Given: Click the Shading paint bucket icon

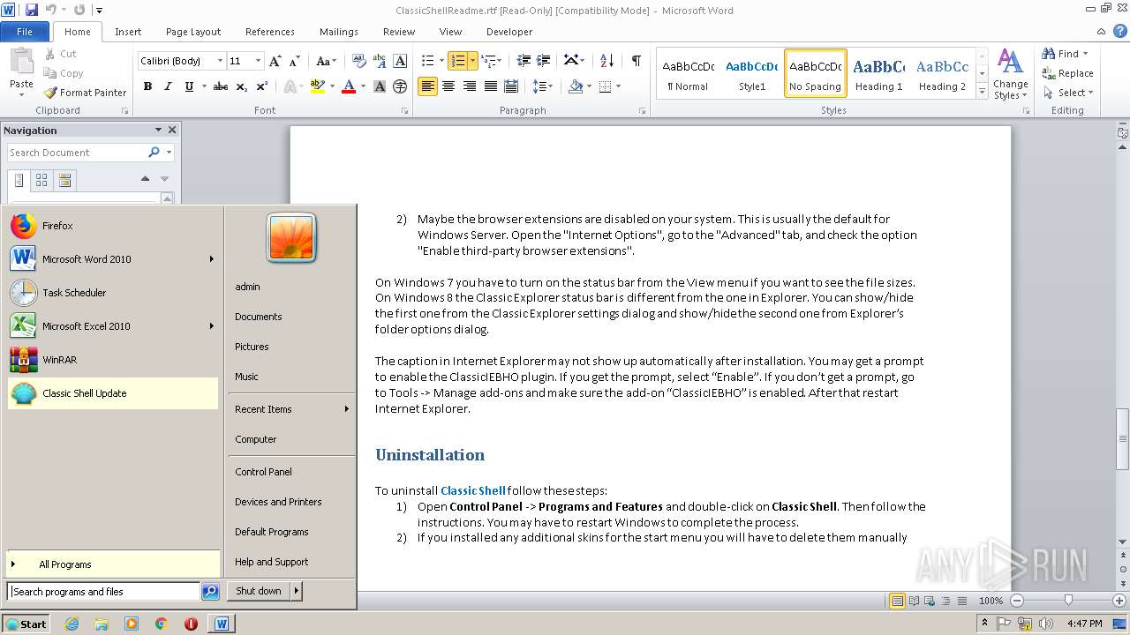Looking at the screenshot, I should (x=576, y=86).
